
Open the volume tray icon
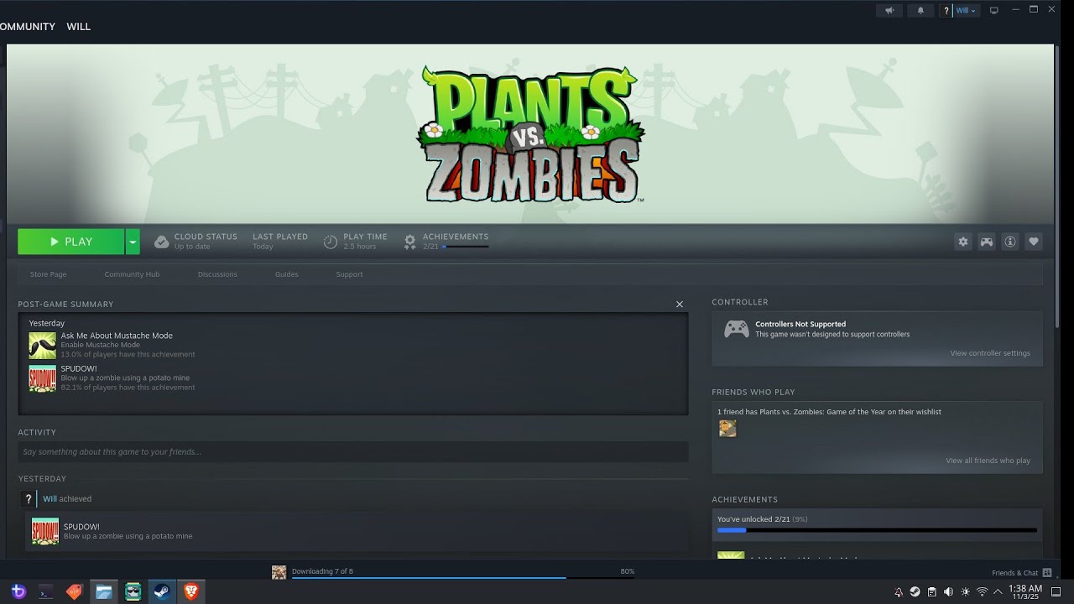tap(948, 591)
